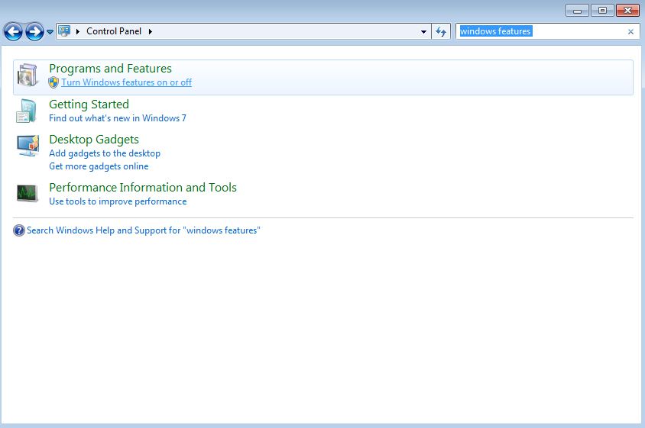Expand the arrow before Control Panel breadcrumb
645x428 pixels.
pos(78,31)
